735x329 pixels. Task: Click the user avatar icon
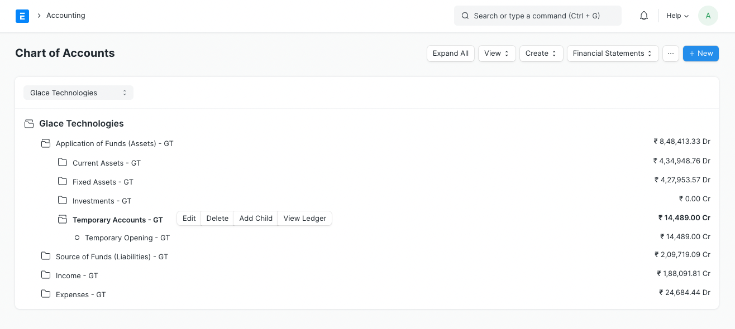708,16
